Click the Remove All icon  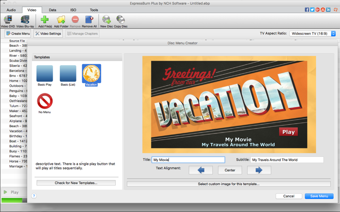(x=89, y=20)
